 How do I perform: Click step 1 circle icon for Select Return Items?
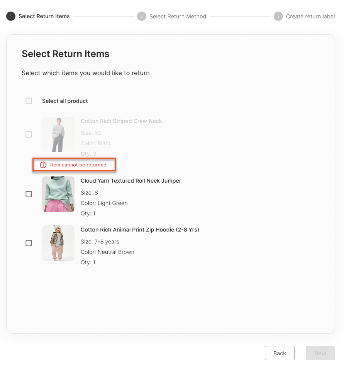(x=11, y=17)
